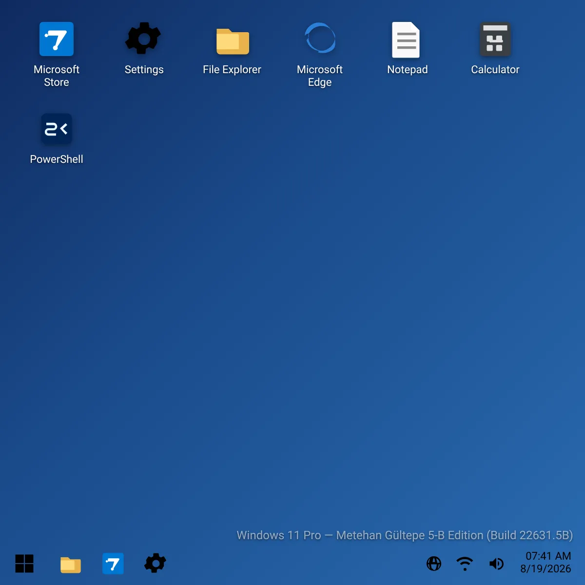Screen dimensions: 585x585
Task: Open the Settings desktop shortcut
Action: [144, 39]
